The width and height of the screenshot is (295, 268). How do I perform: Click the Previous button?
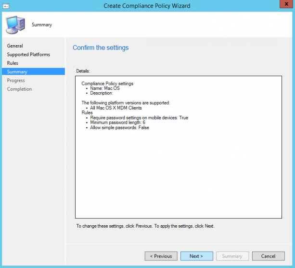[161, 256]
